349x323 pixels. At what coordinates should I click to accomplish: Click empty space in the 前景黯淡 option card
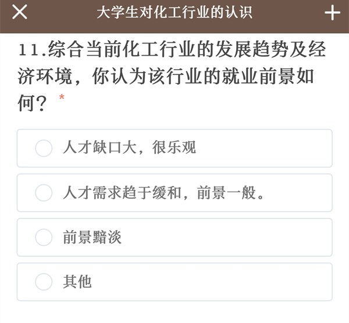[233, 237]
